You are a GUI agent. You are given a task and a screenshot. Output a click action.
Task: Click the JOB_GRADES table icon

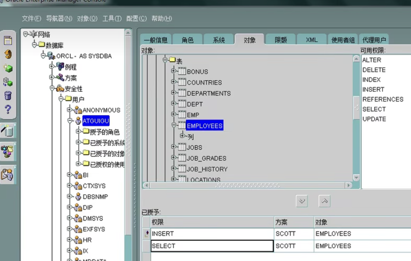182,158
